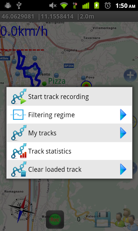Screen dimensions: 138x231
Task: Open Track statistics menu entry
Action: (69, 151)
